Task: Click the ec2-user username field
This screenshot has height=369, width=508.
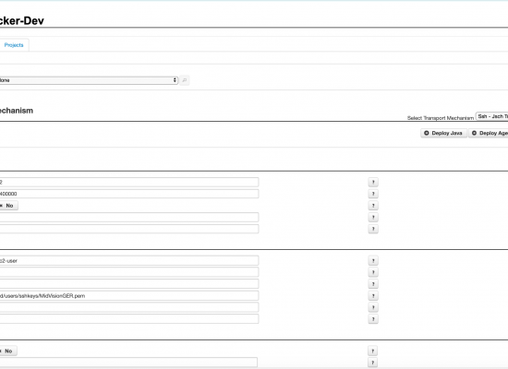Action: (129, 260)
